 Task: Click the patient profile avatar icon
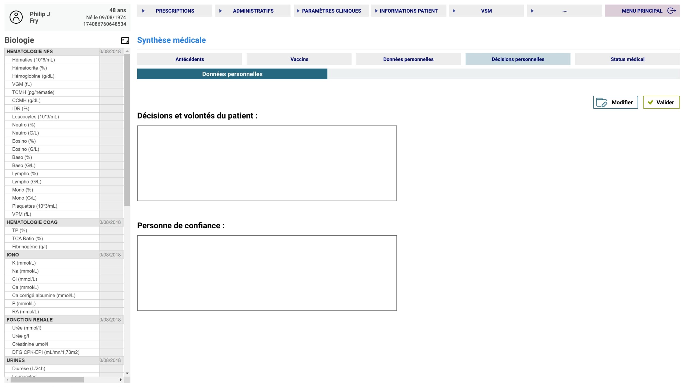click(x=16, y=17)
